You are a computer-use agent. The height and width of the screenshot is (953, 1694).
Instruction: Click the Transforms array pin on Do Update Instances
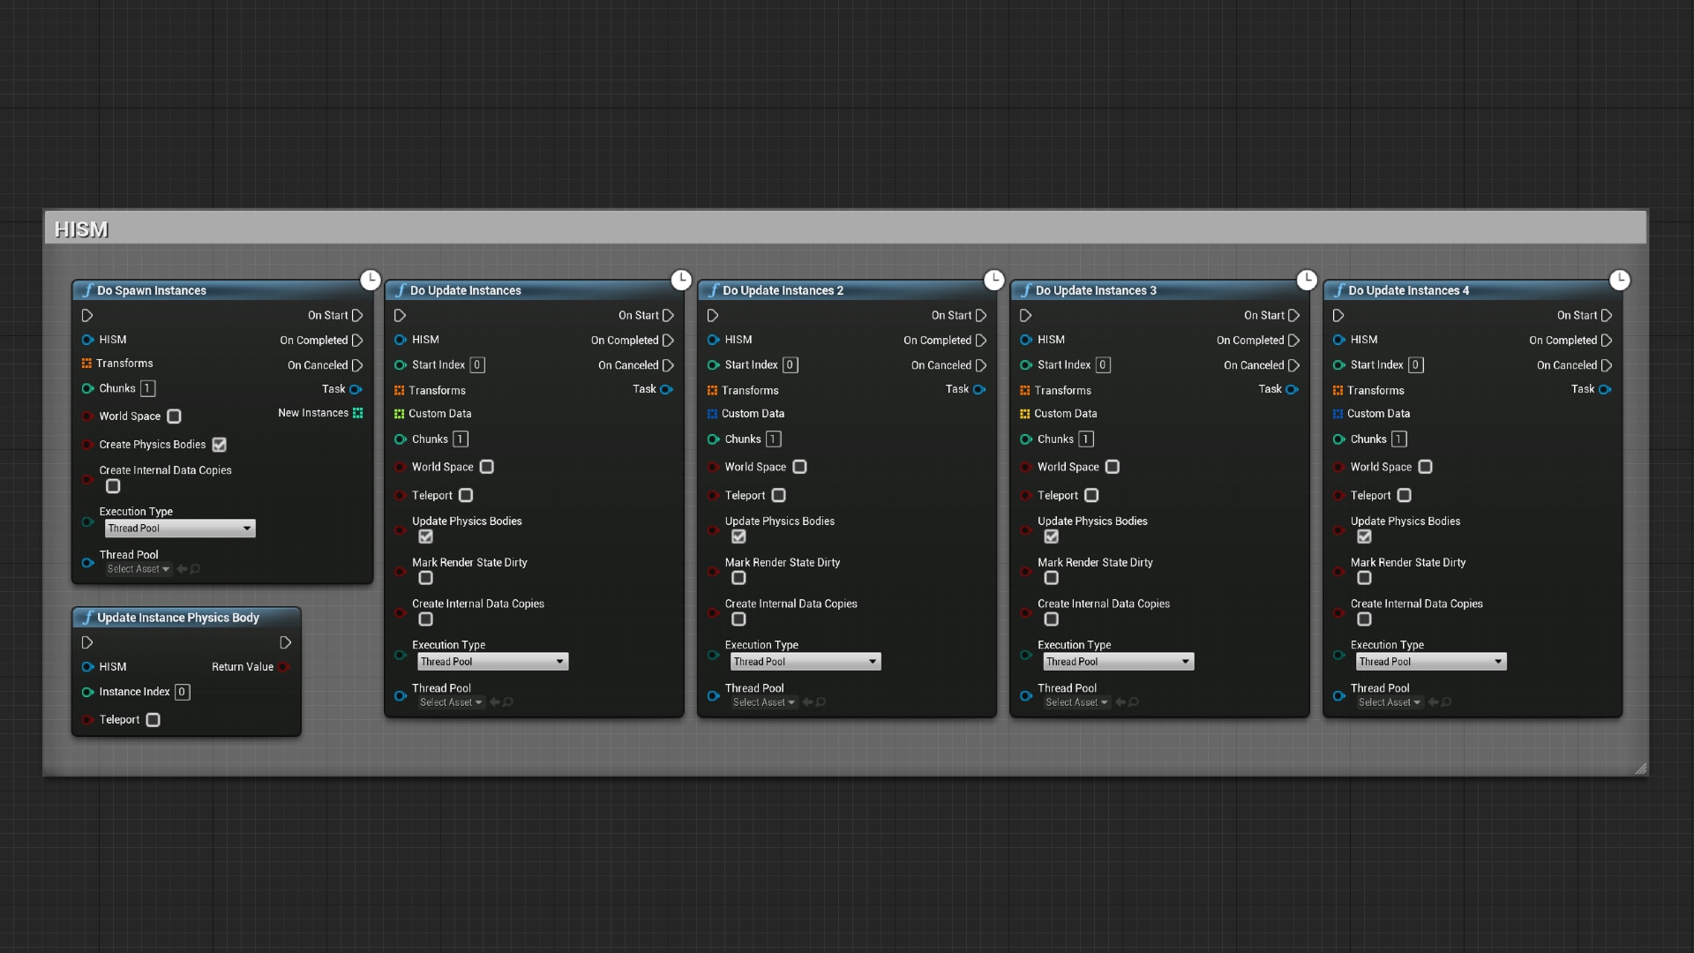tap(400, 389)
